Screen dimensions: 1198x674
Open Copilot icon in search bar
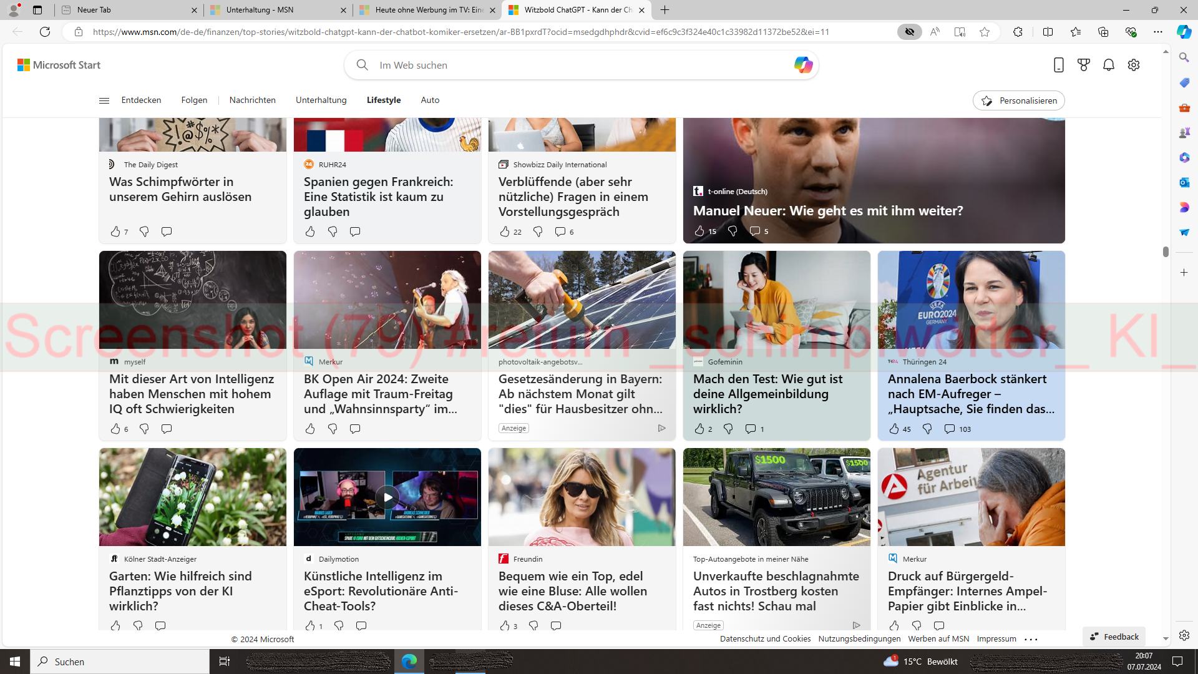click(x=803, y=65)
